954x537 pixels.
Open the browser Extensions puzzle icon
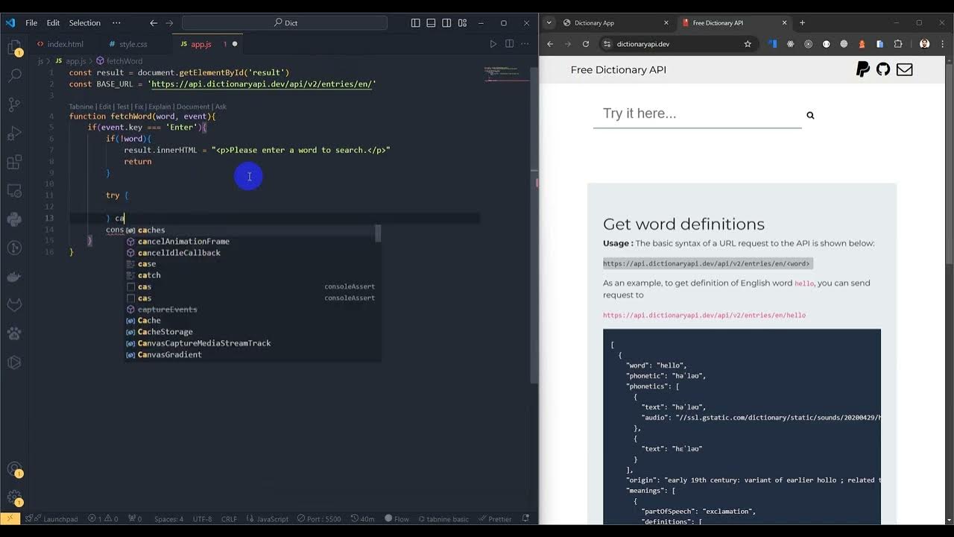click(897, 44)
